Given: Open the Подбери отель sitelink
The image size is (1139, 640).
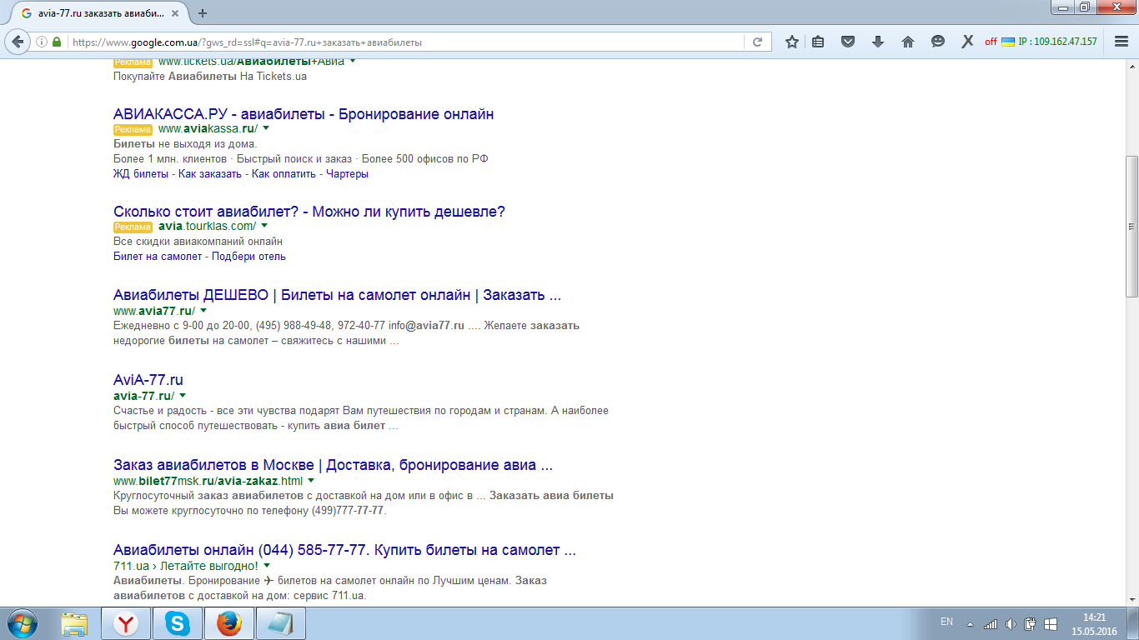Looking at the screenshot, I should (x=248, y=256).
